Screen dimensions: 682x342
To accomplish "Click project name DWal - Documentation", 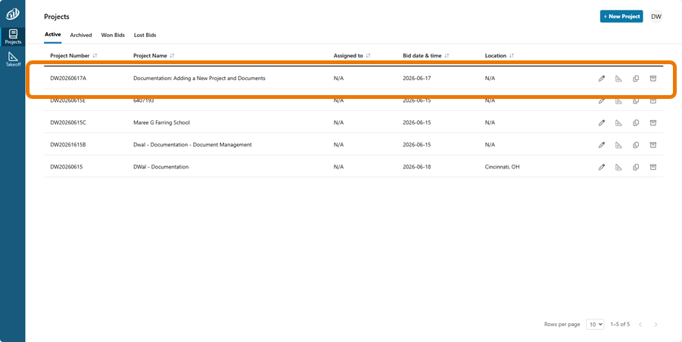I will 161,167.
